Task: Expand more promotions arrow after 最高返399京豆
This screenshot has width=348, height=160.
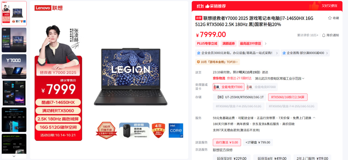Action: 266,44
